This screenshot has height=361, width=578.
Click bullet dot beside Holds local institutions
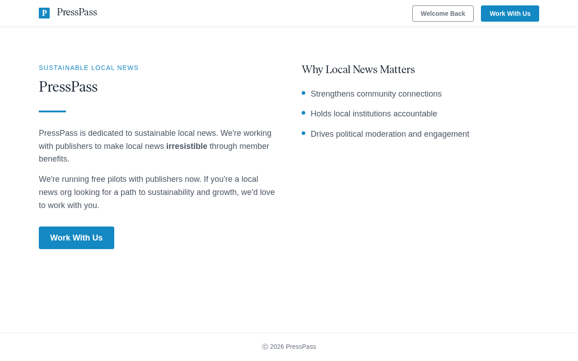click(x=303, y=113)
